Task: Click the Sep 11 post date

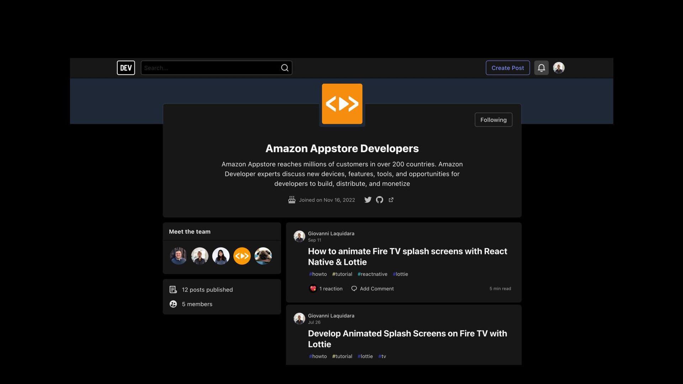Action: (314, 240)
